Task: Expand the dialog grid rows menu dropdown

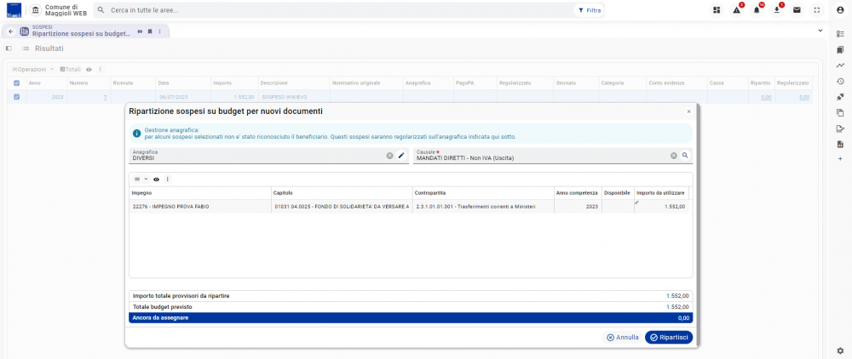Action: pyautogui.click(x=141, y=179)
